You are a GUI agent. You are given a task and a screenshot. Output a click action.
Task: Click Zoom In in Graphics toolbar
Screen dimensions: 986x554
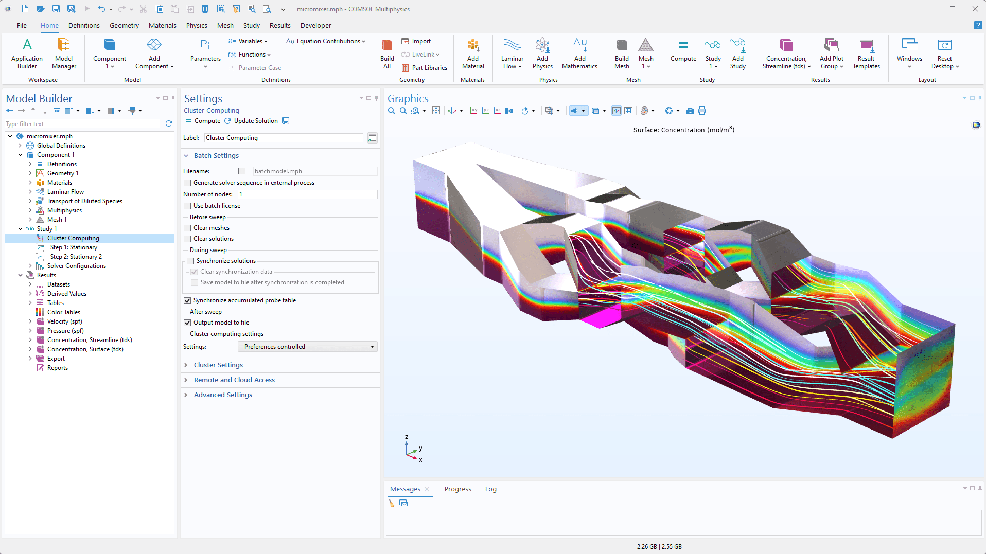(x=392, y=111)
